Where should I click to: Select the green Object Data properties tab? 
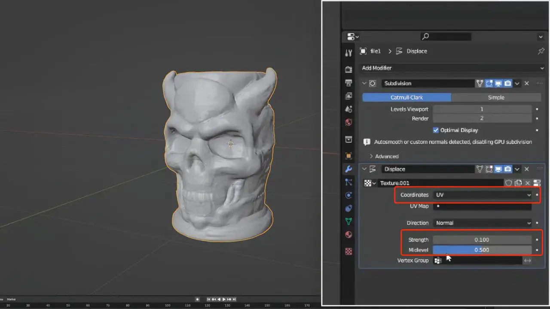pyautogui.click(x=348, y=221)
